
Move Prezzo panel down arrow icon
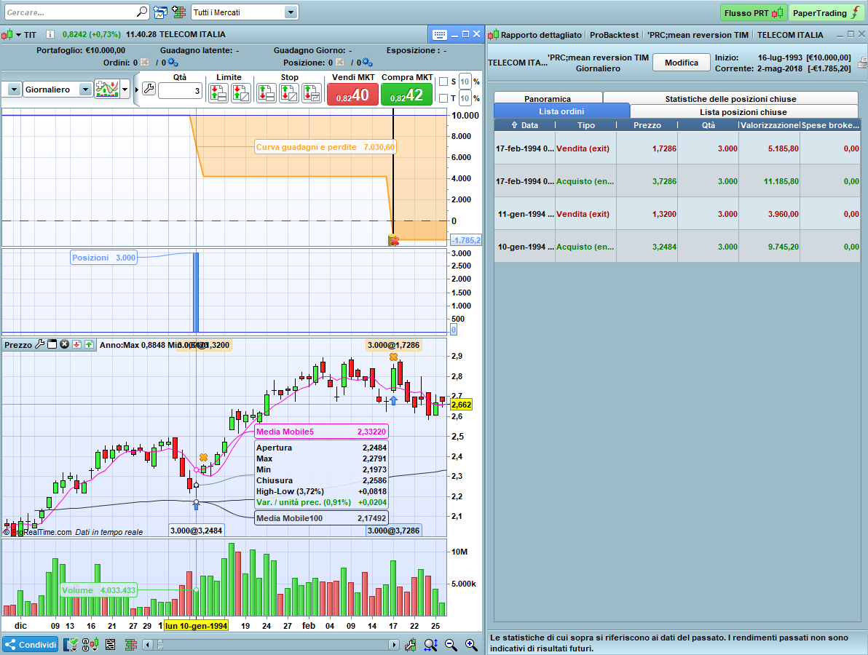pyautogui.click(x=76, y=344)
